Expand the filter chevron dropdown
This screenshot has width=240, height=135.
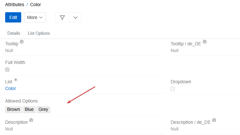76,17
